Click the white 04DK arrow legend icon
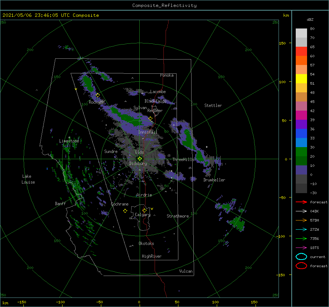Viewport: 329px width, 307px height. (x=301, y=211)
